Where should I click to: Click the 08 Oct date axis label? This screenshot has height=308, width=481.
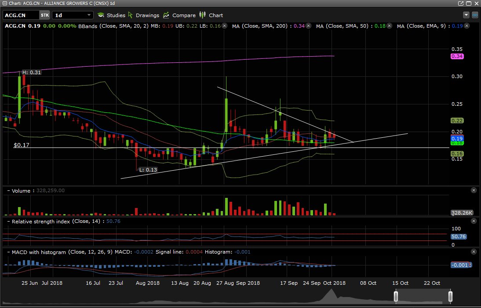[368, 283]
